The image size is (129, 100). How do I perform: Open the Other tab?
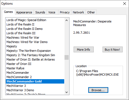[x=91, y=12]
